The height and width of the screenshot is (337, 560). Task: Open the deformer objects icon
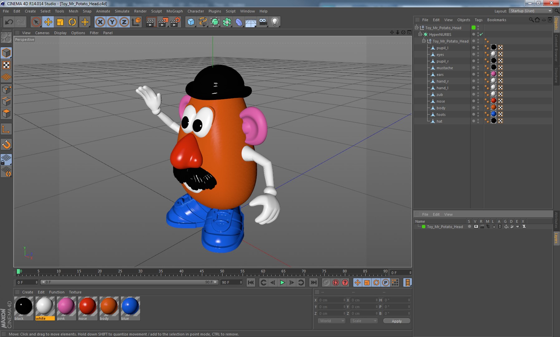(239, 22)
